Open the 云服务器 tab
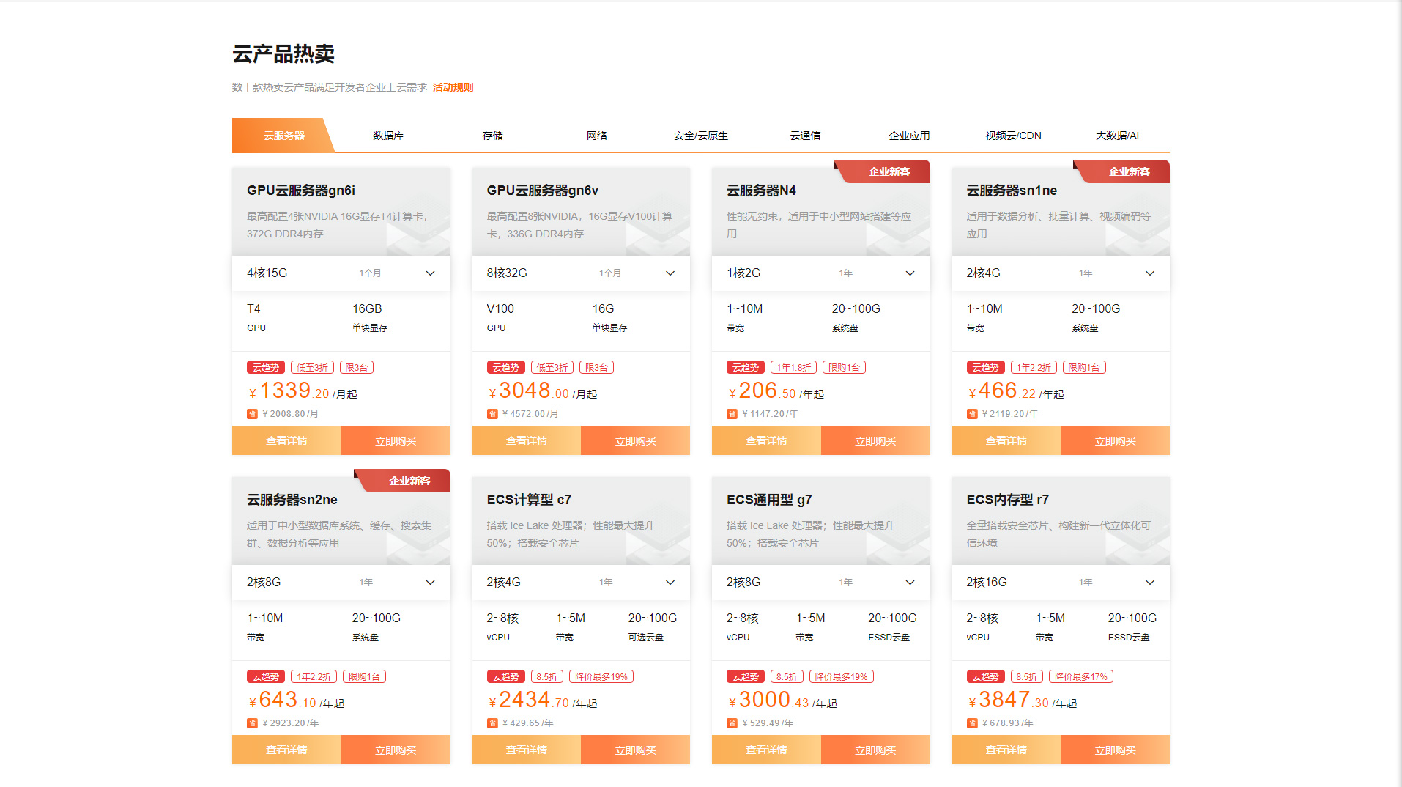 pos(284,136)
